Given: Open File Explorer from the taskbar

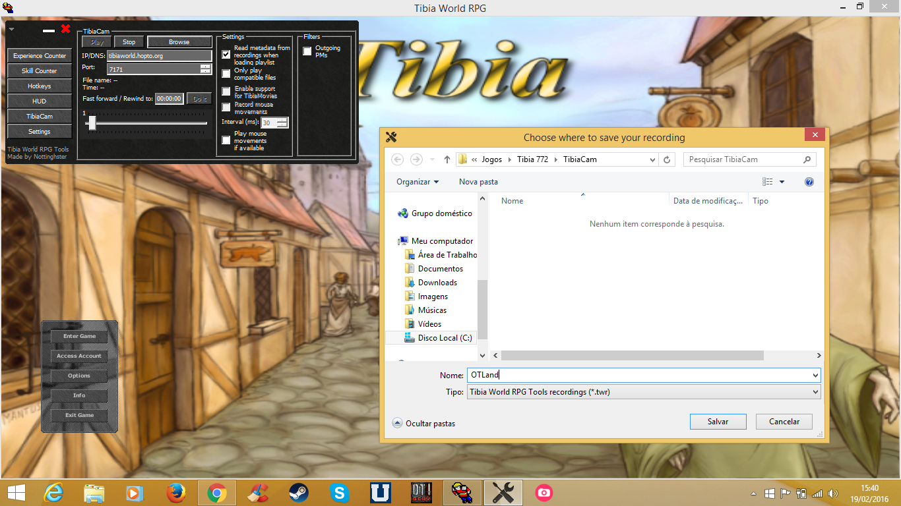Looking at the screenshot, I should tap(94, 493).
